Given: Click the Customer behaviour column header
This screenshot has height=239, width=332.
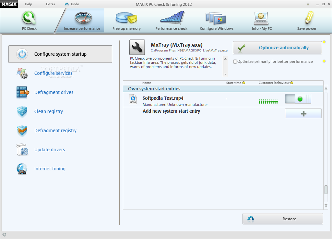Looking at the screenshot, I should tap(274, 83).
